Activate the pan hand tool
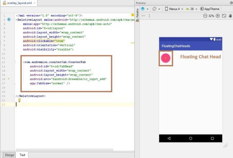 (x=230, y=16)
